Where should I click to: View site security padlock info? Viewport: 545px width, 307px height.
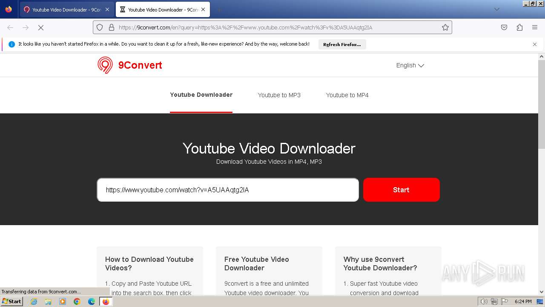tap(112, 27)
